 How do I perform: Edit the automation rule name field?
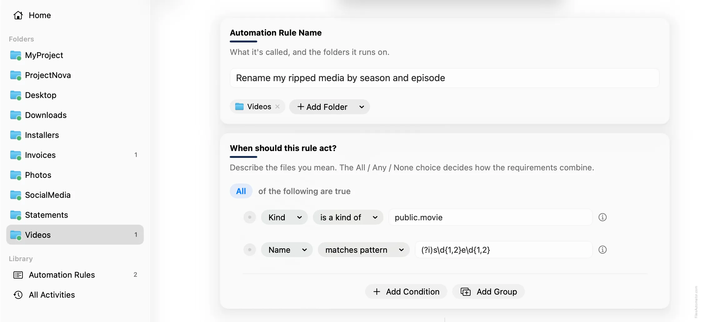(444, 78)
